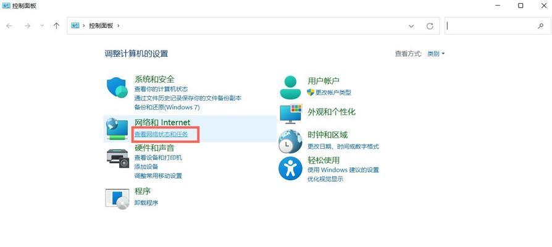Open 备份和还原(Windows 7) link
This screenshot has width=552, height=247.
click(167, 107)
